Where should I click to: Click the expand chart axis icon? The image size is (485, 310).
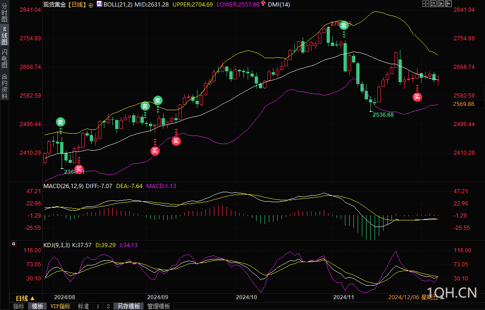pyautogui.click(x=441, y=4)
